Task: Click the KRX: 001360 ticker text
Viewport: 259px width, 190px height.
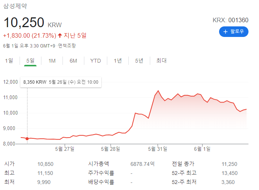Action: (230, 20)
